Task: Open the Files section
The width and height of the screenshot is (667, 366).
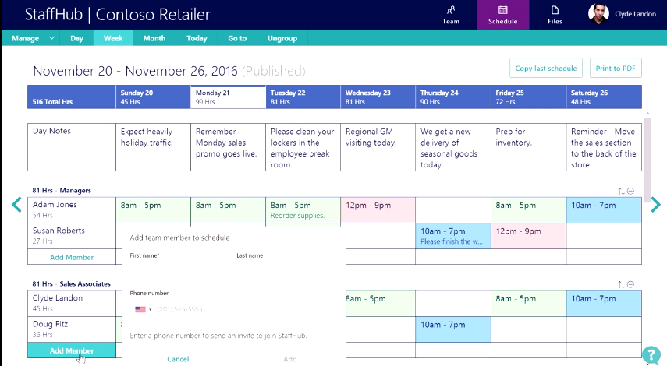Action: pos(555,15)
